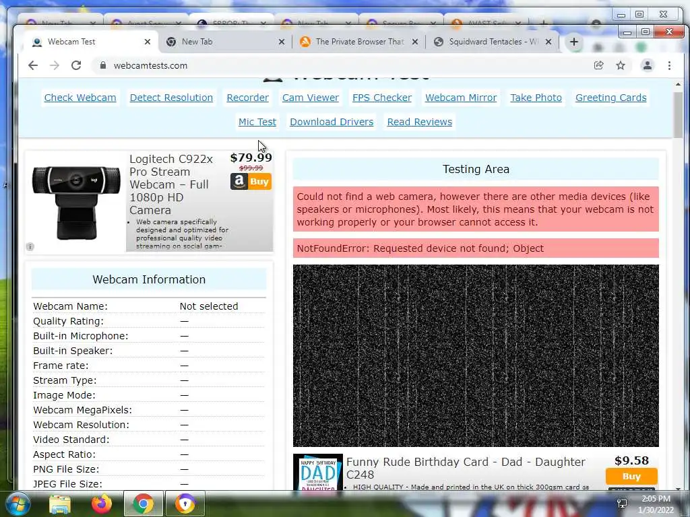Open a new tab with the plus button
The image size is (690, 517).
pyautogui.click(x=574, y=42)
